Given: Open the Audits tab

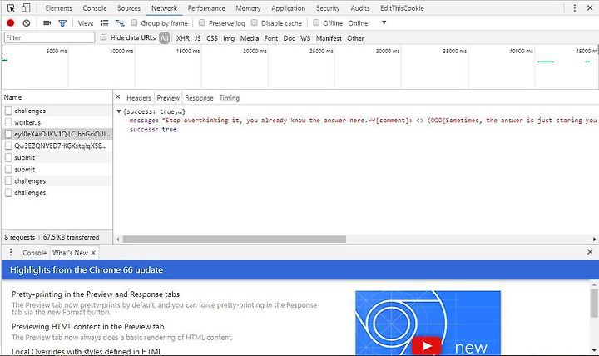Looking at the screenshot, I should pyautogui.click(x=360, y=8).
